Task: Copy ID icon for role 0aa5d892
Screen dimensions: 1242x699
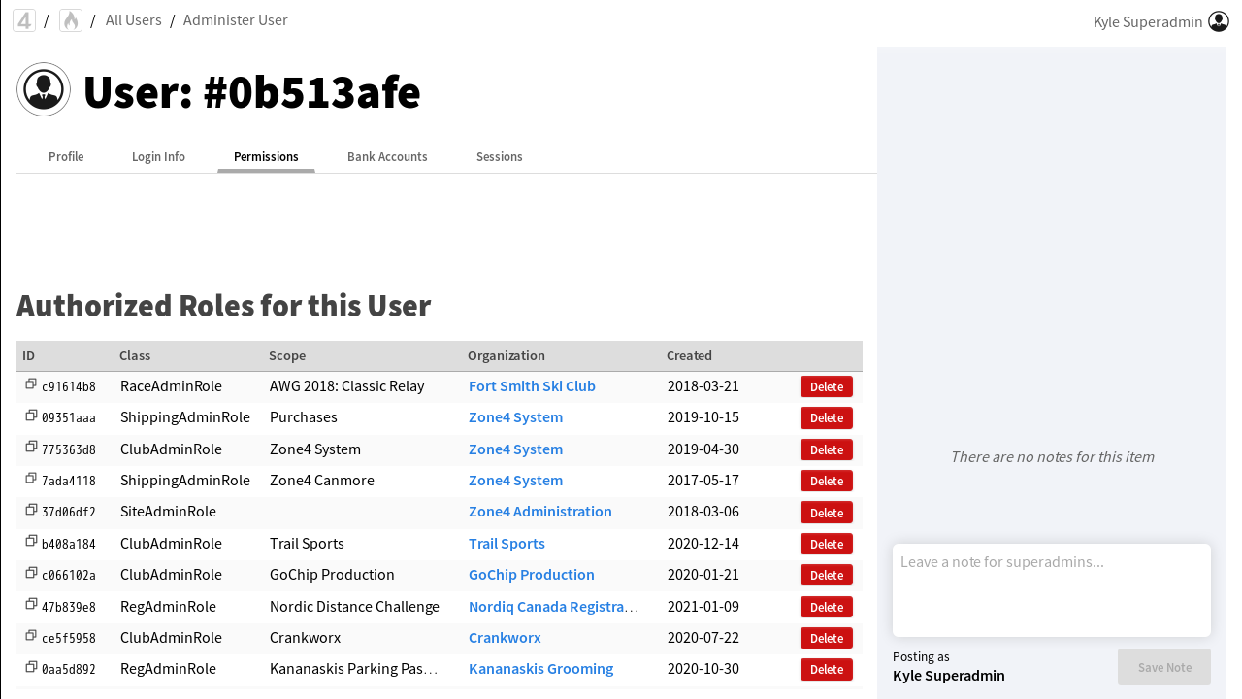Action: coord(31,667)
